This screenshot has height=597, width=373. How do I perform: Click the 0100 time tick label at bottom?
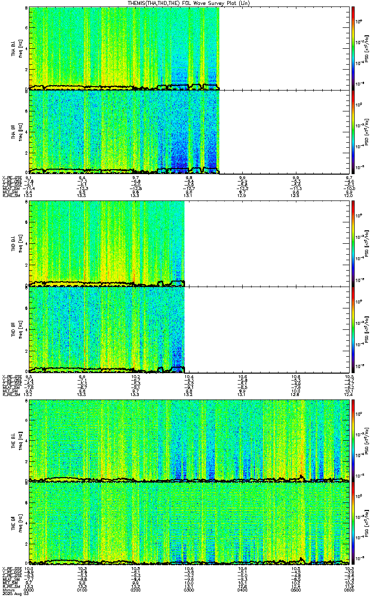click(x=83, y=591)
